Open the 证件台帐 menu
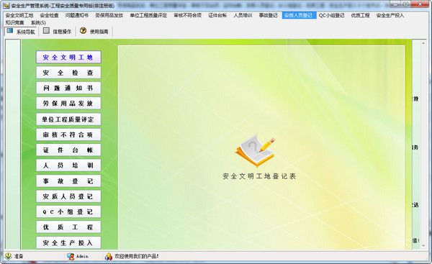The width and height of the screenshot is (432, 264). [x=217, y=15]
